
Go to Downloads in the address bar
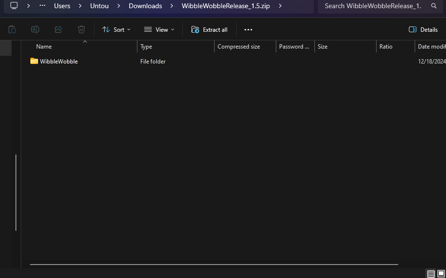(145, 6)
